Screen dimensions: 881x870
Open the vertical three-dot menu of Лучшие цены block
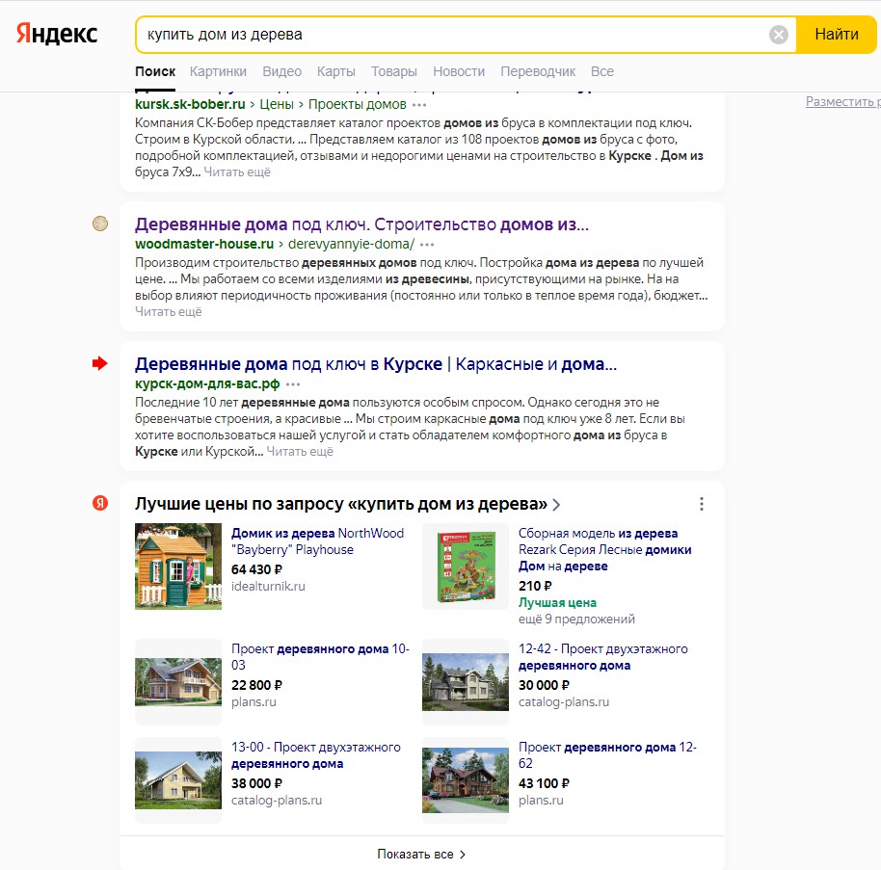click(701, 504)
